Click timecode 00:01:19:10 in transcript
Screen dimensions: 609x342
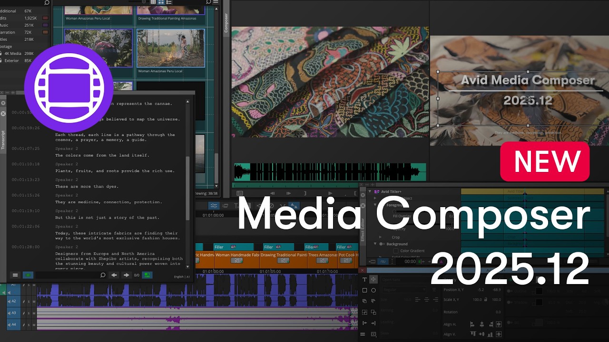click(26, 211)
